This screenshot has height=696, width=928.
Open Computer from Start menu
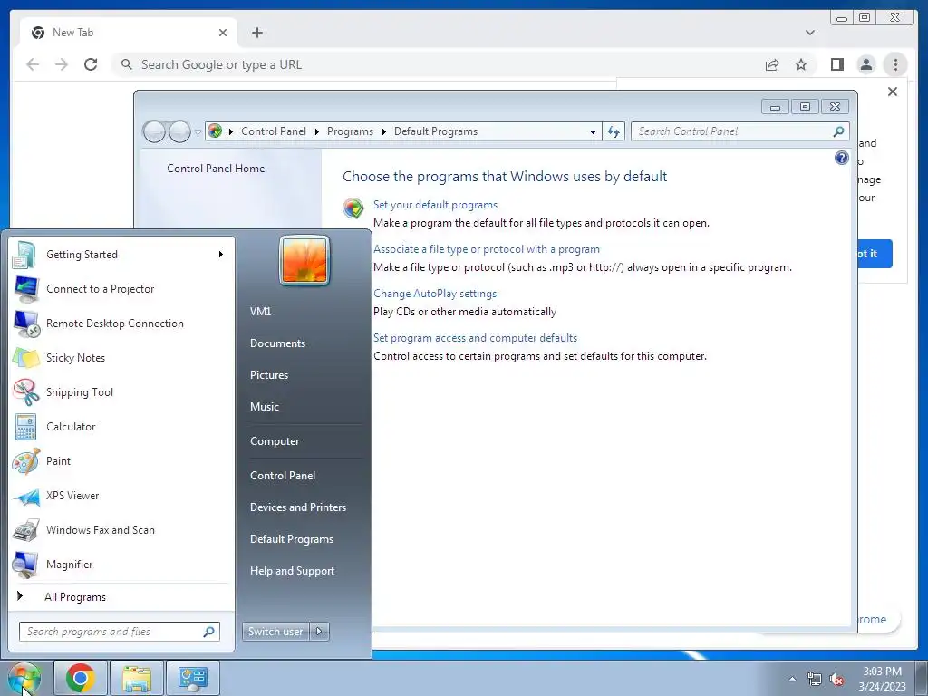click(274, 441)
